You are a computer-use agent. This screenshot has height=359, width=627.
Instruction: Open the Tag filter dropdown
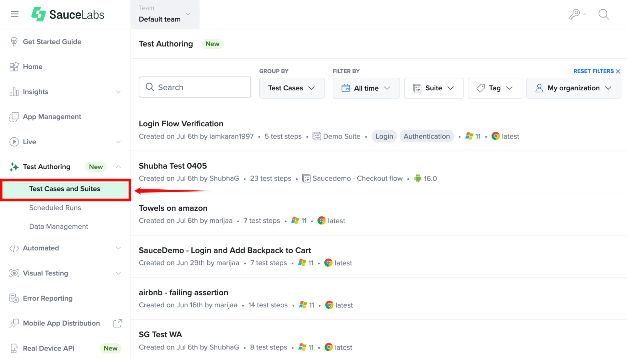[x=495, y=88]
